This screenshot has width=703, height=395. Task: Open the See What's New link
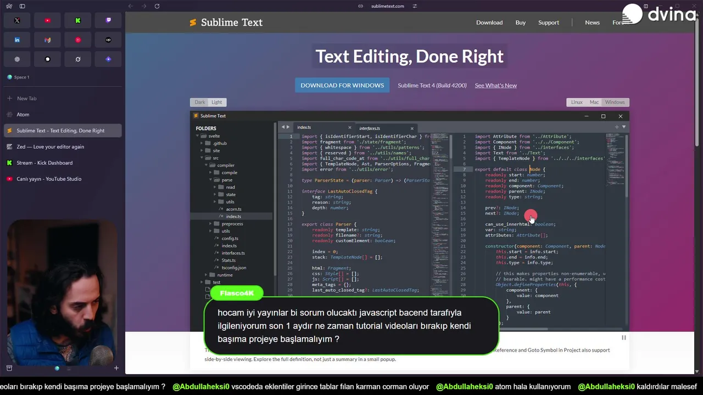tap(496, 85)
